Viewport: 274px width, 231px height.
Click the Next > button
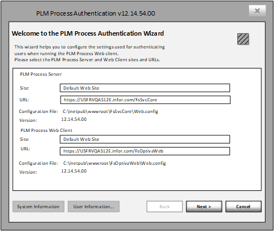point(204,207)
